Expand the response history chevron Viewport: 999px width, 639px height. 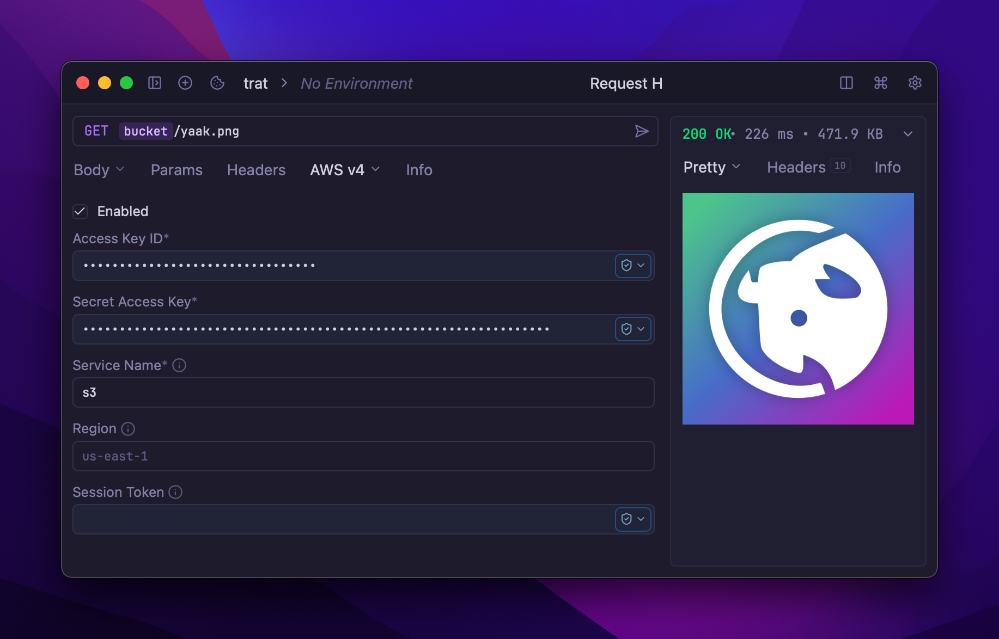[x=907, y=134]
